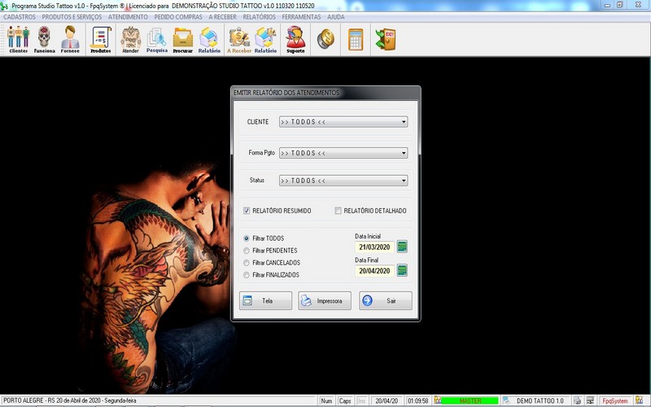Click the 20/04/20 date in status bar
Viewport: 651px width, 407px height.
click(x=387, y=400)
